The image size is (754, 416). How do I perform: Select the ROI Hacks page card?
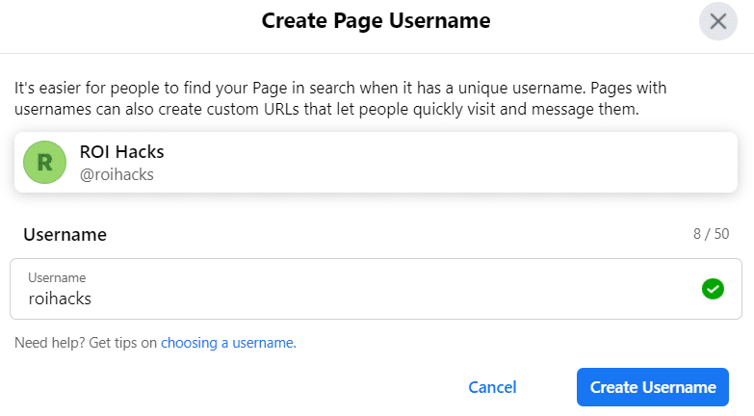point(377,162)
